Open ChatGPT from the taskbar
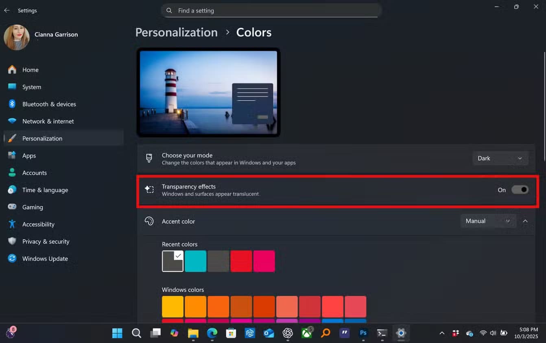Screen dimensions: 546x343 [288, 333]
